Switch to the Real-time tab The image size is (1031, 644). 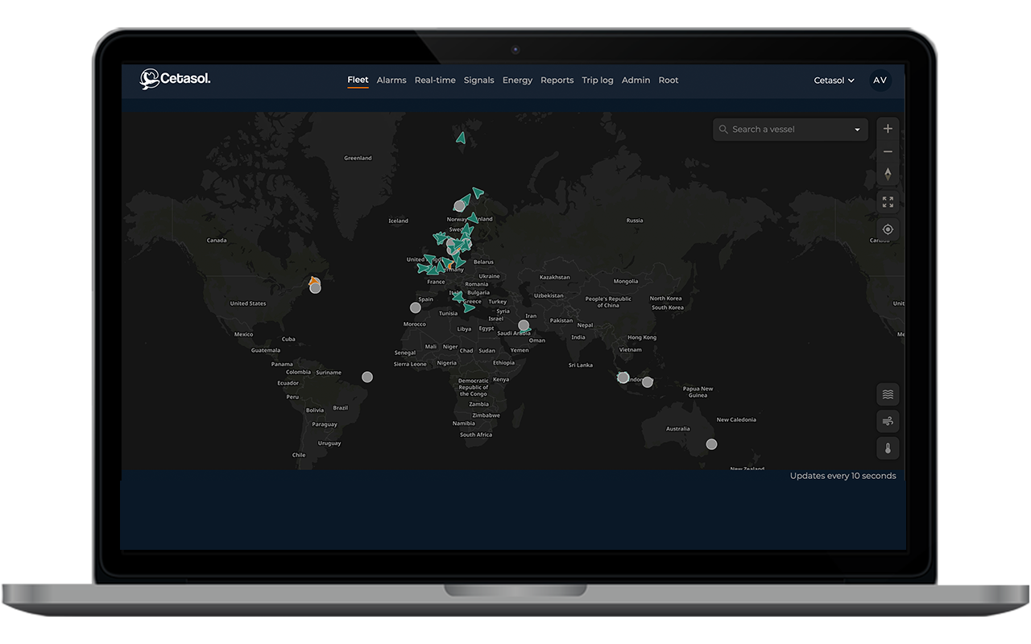(435, 80)
